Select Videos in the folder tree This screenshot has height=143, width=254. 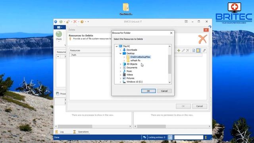click(130, 75)
